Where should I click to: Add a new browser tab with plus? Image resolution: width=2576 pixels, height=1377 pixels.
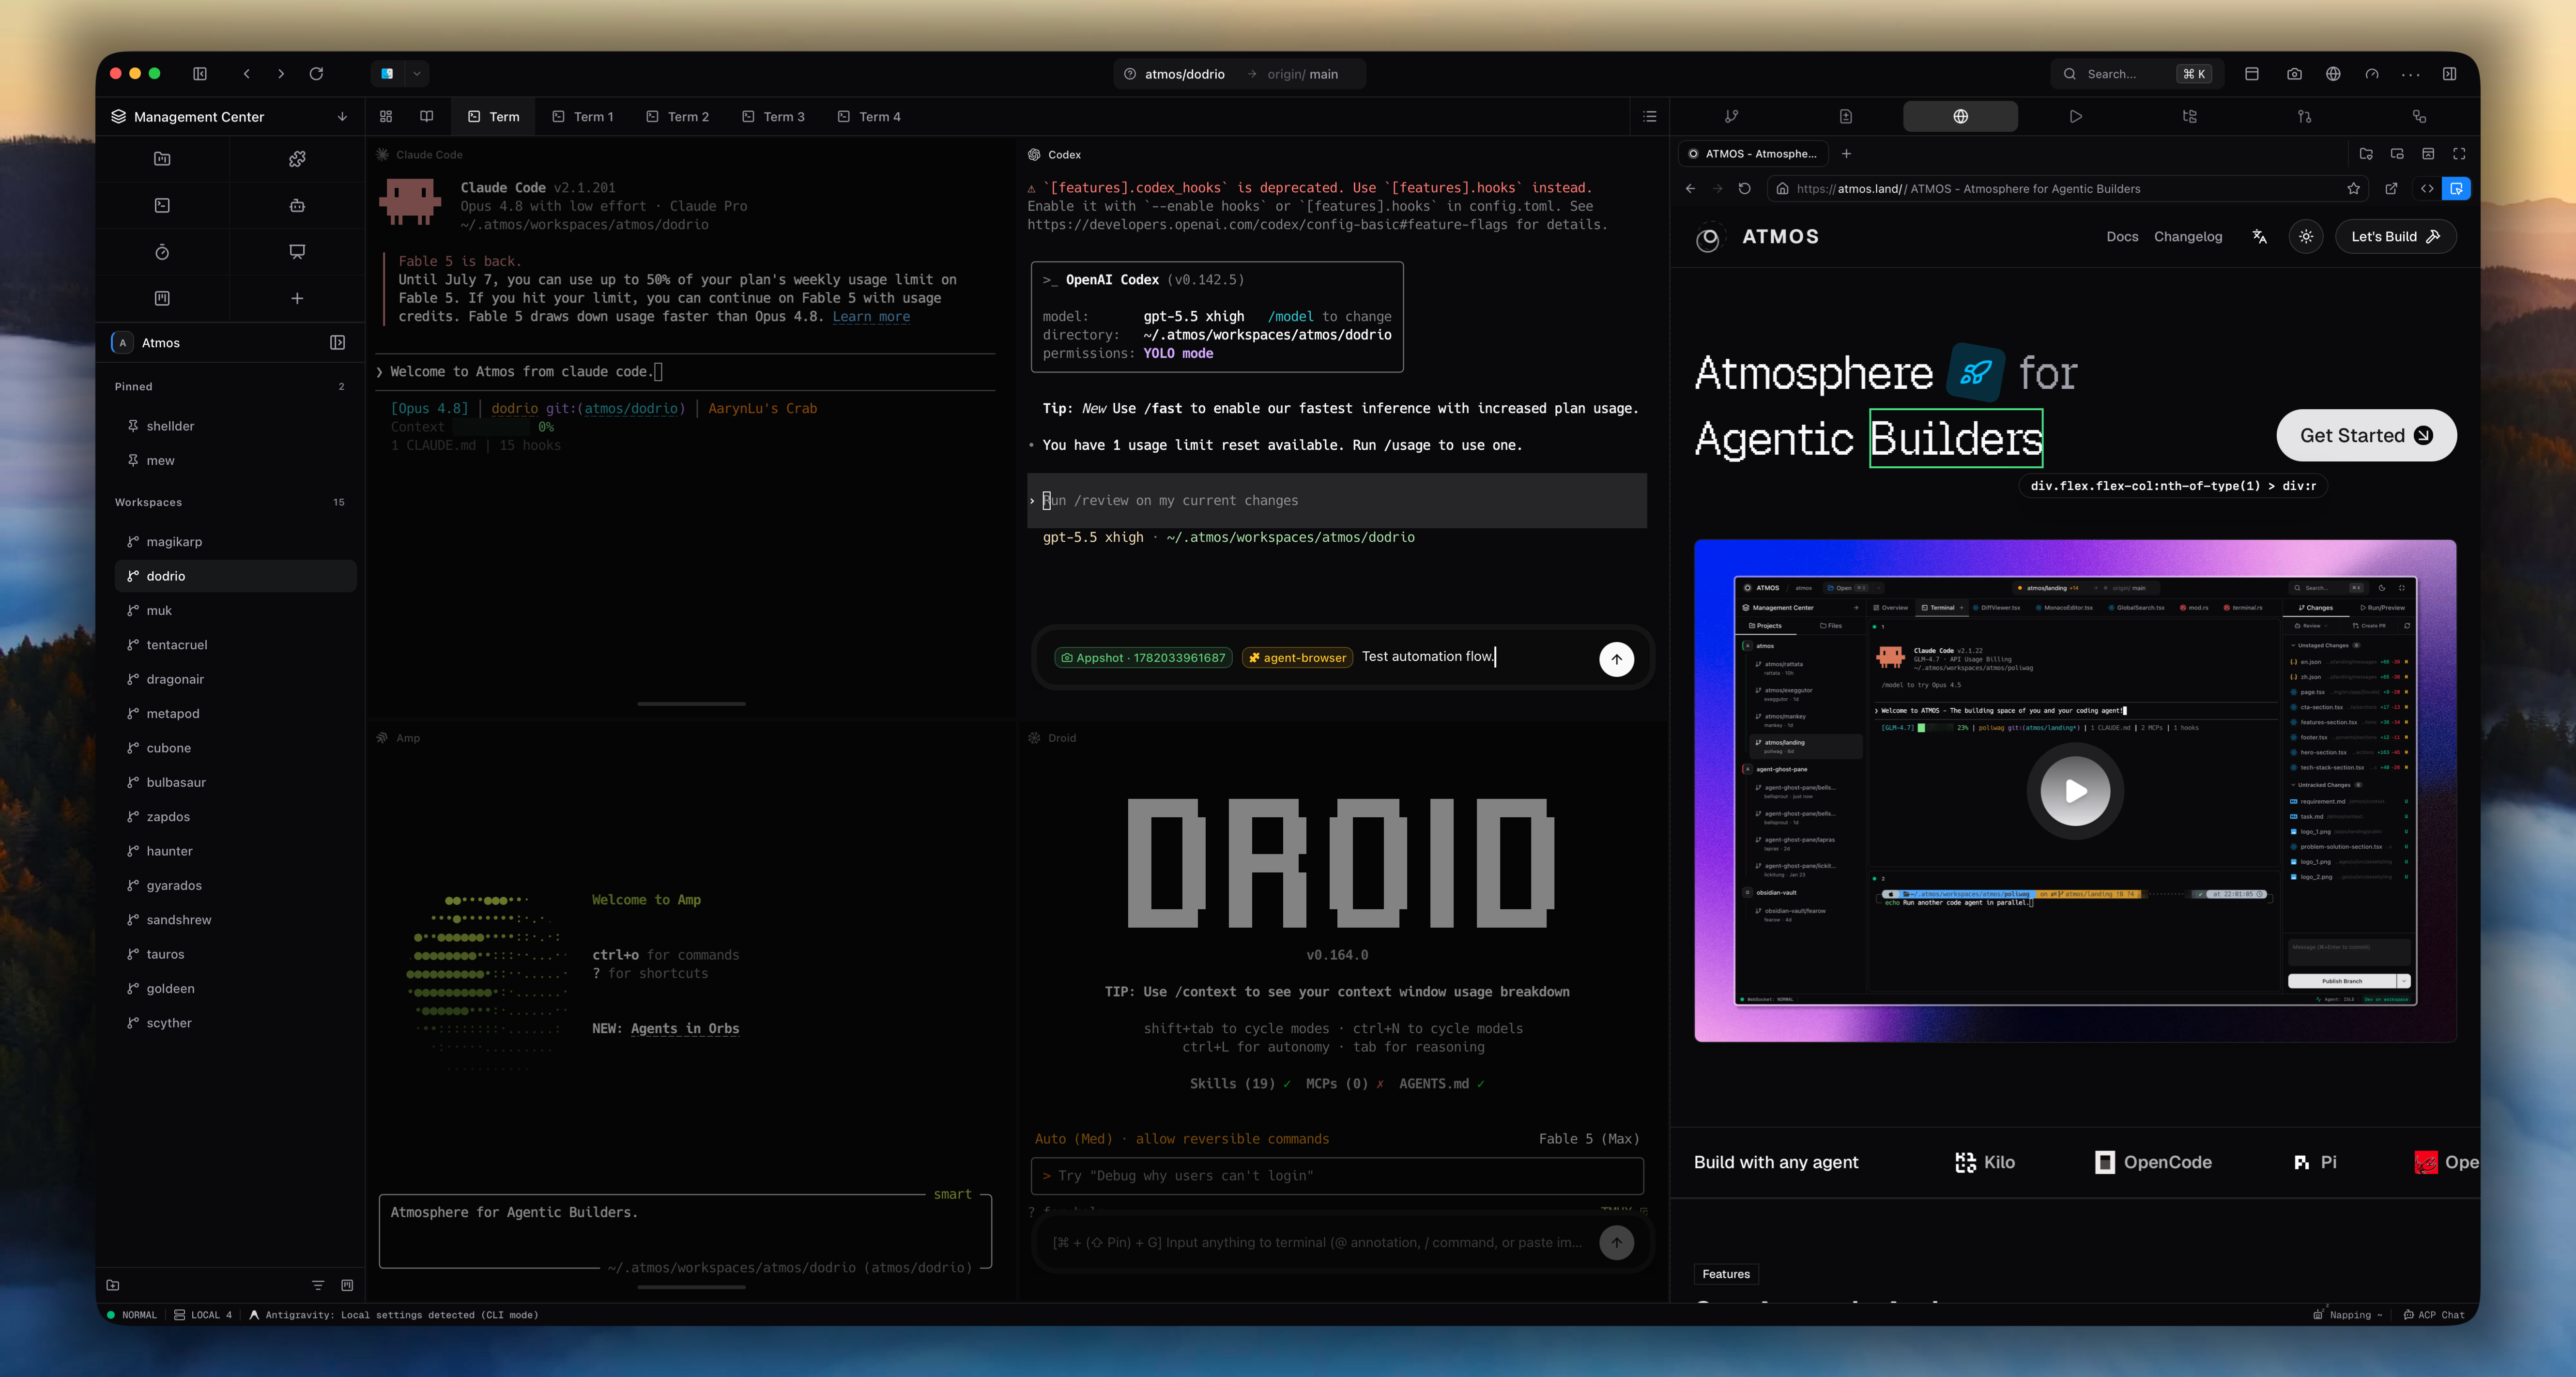click(1846, 154)
